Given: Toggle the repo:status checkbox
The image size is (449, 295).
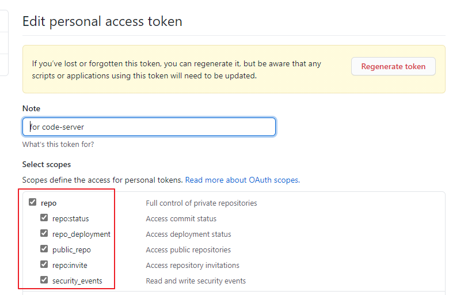Looking at the screenshot, I should click(x=44, y=218).
